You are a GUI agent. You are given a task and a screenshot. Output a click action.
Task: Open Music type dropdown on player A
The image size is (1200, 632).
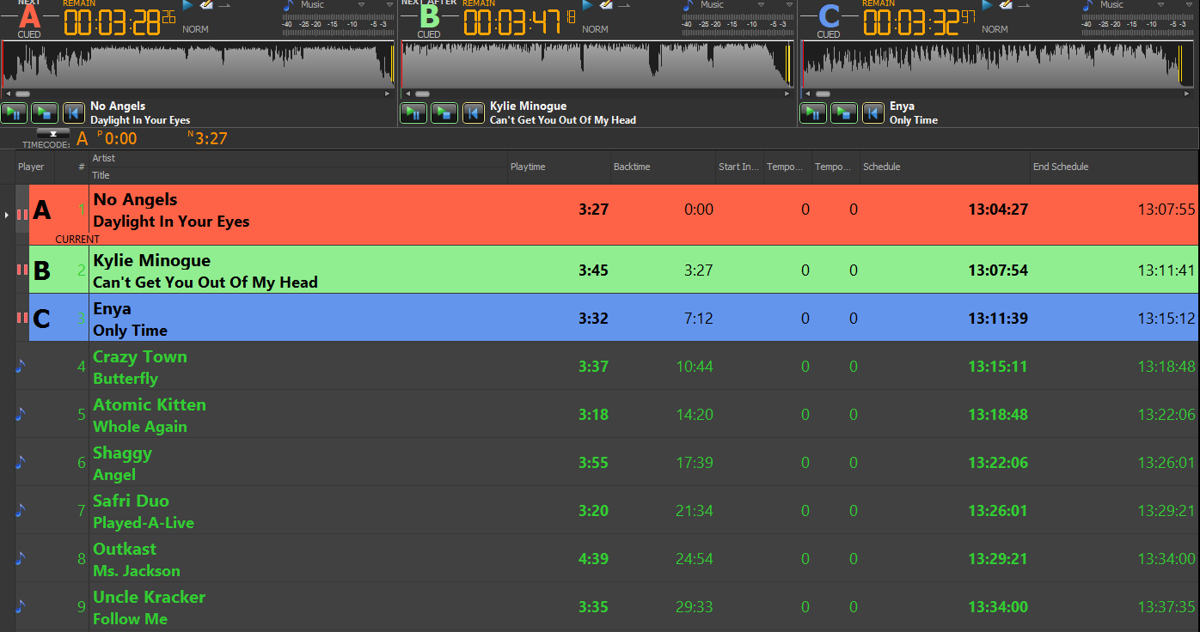pos(362,5)
